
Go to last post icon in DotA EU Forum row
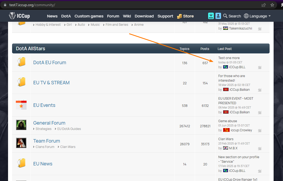pyautogui.click(x=260, y=67)
